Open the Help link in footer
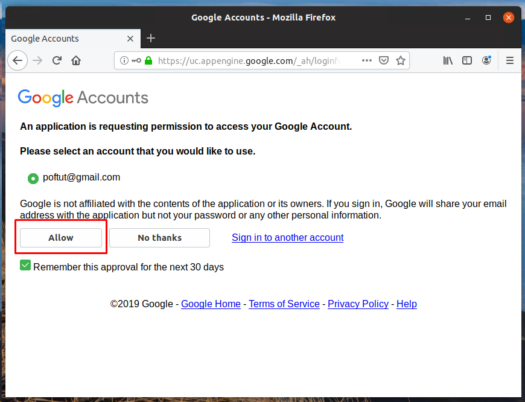This screenshot has height=402, width=525. click(407, 304)
